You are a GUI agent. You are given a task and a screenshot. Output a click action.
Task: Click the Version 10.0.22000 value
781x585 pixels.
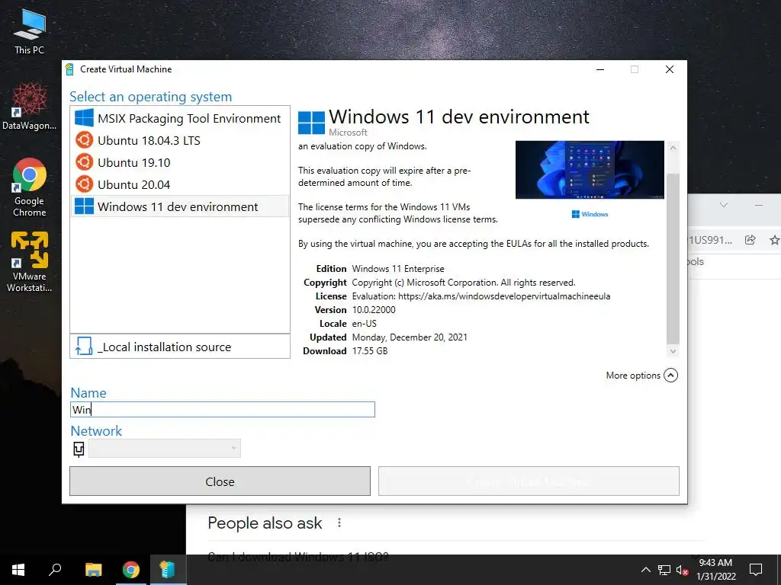click(374, 309)
